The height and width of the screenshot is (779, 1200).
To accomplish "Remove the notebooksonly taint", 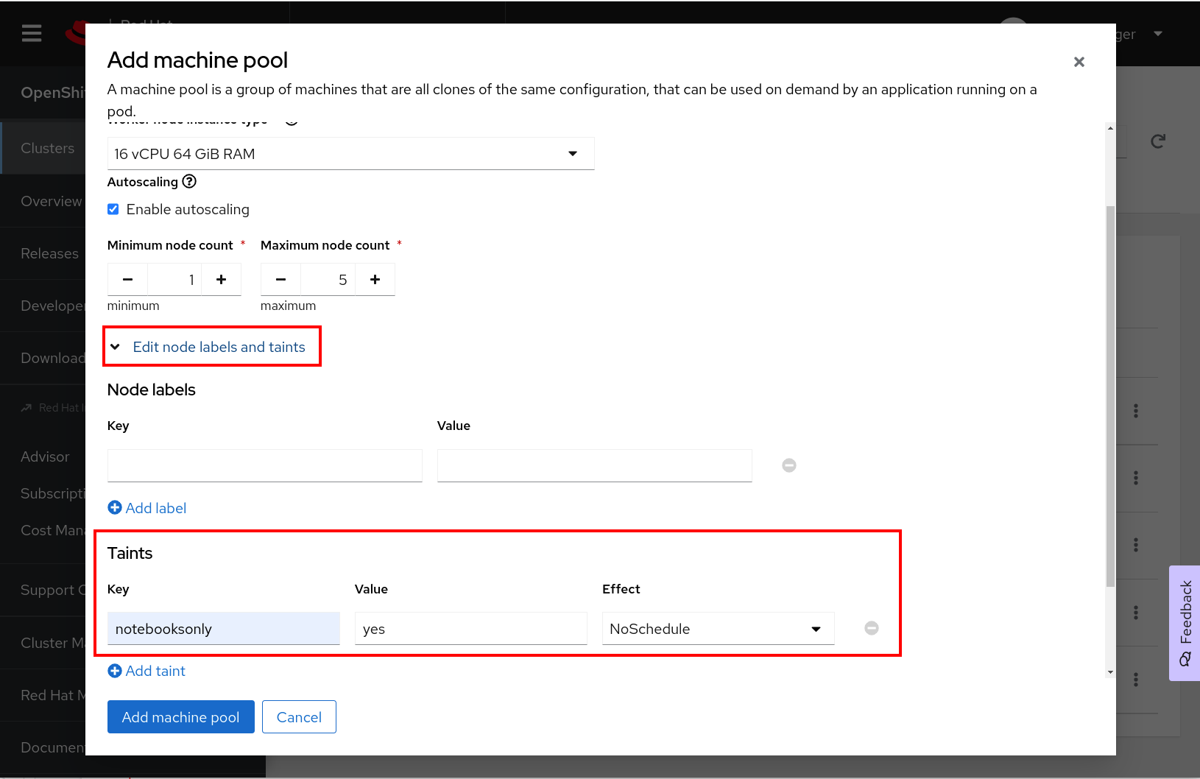I will (872, 627).
